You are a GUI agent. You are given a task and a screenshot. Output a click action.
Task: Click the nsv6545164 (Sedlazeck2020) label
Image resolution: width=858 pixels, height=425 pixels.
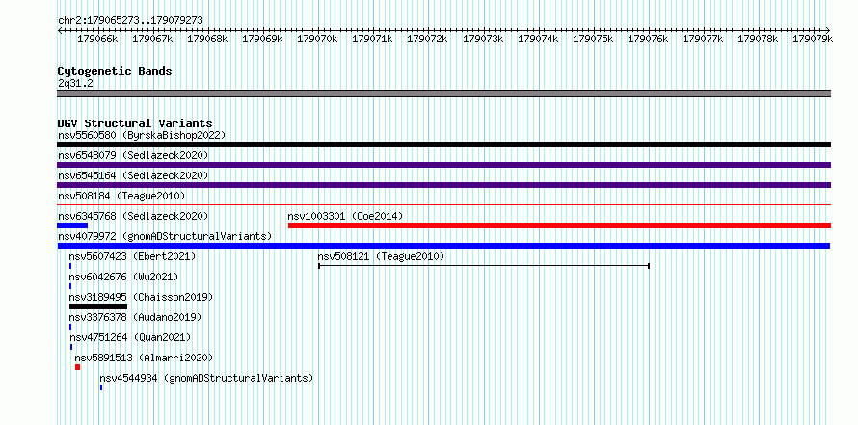coord(133,175)
